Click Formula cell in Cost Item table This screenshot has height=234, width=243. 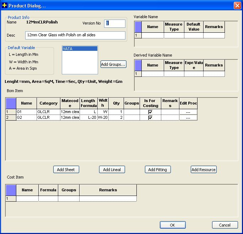click(48, 199)
